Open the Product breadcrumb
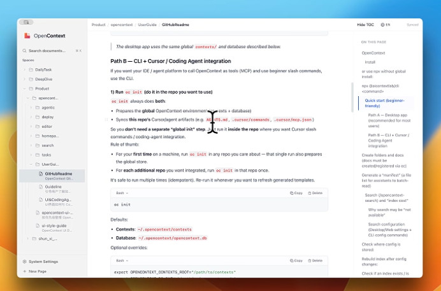Screen dimensions: 441x291 coord(98,25)
